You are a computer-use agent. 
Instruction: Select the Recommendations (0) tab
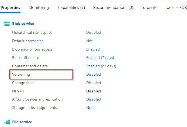(113, 8)
